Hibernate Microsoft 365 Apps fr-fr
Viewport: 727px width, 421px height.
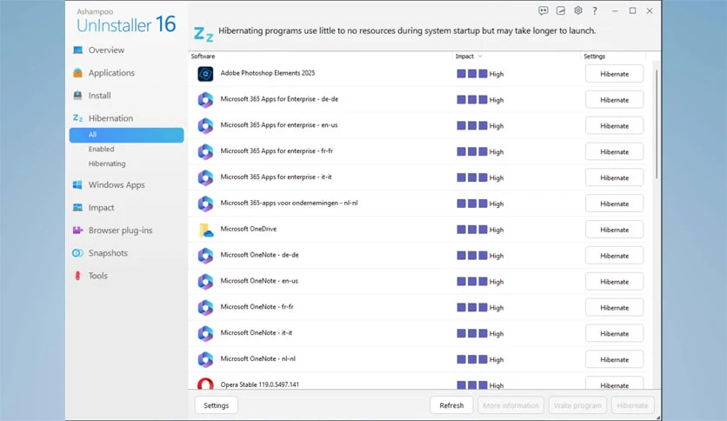[x=614, y=151]
